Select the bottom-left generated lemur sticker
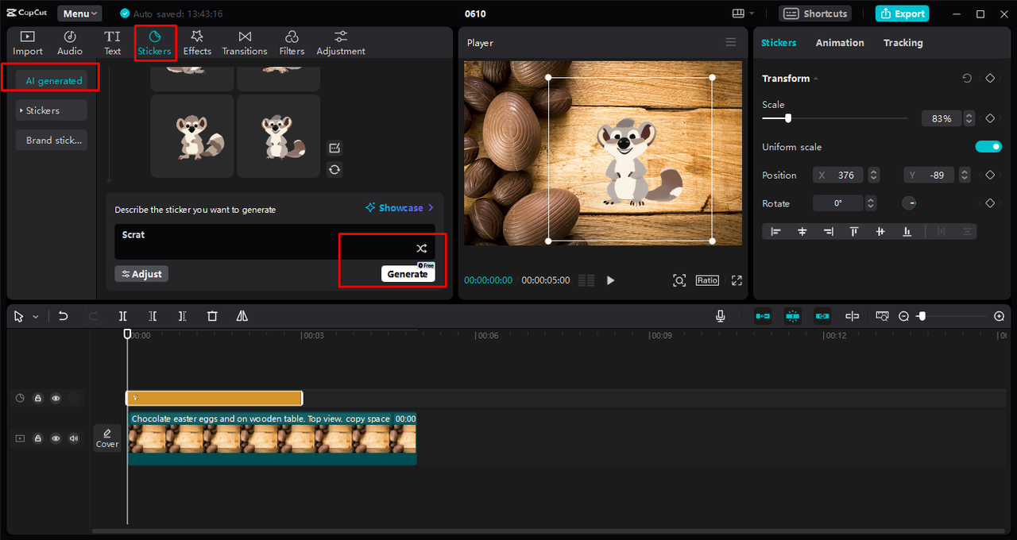The height and width of the screenshot is (540, 1017). pos(192,136)
